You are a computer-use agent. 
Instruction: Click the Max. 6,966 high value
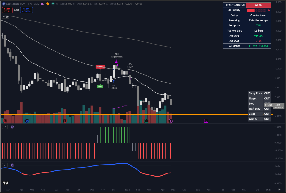tap(83, 4)
